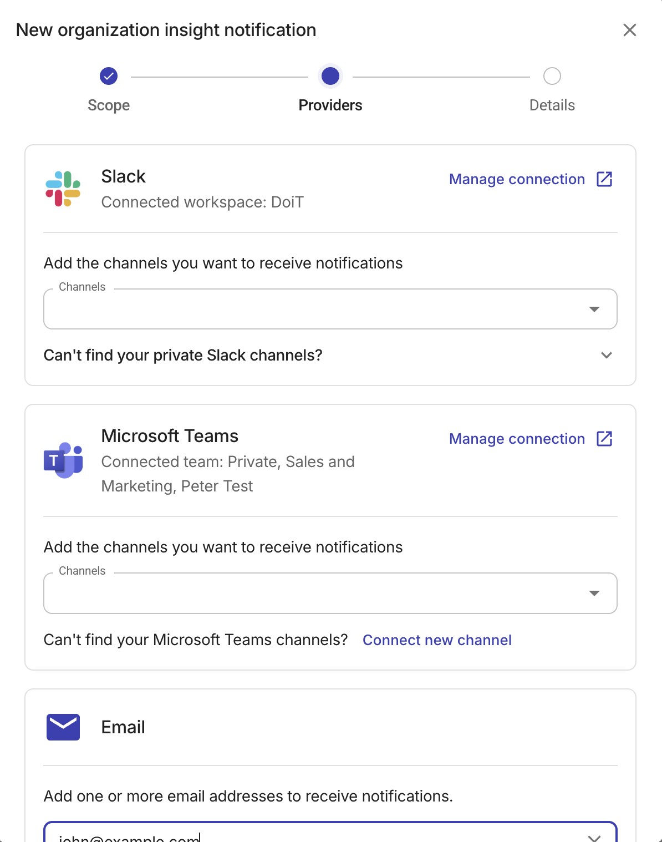Click the dialog title text
The width and height of the screenshot is (662, 842).
tap(166, 30)
